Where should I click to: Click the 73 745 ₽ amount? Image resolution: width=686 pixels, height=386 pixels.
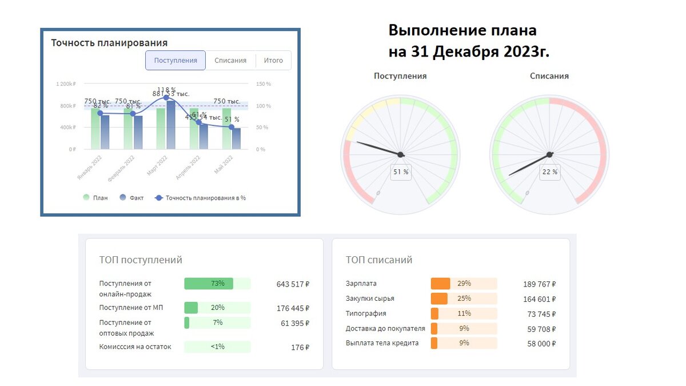tap(541, 314)
